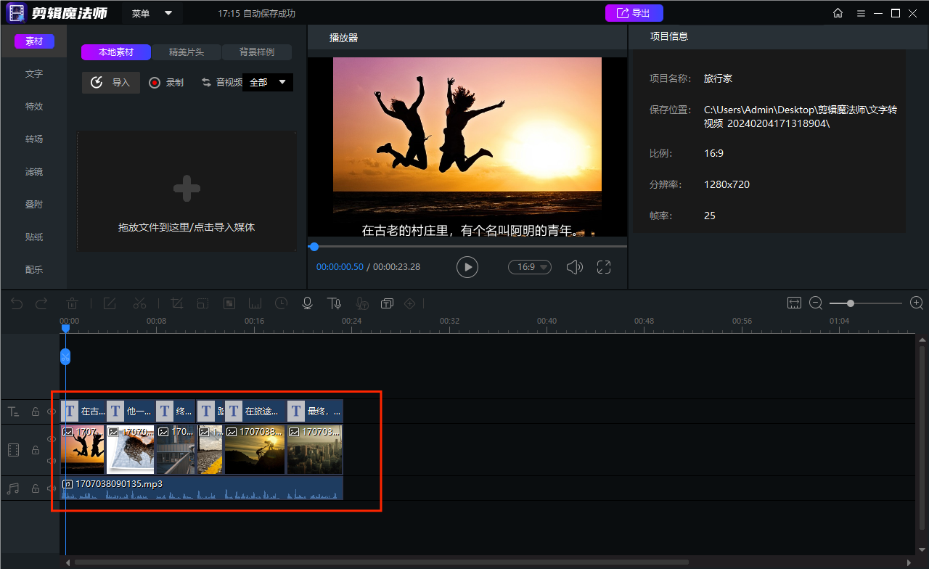The height and width of the screenshot is (569, 929).
Task: Click the player fullscreen icon
Action: [604, 267]
